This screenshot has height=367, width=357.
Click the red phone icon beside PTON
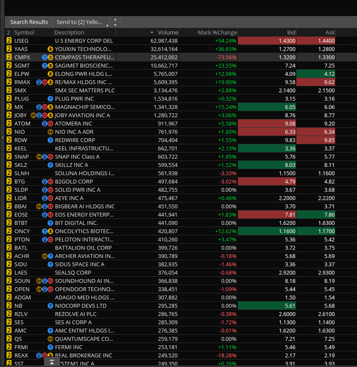[50, 240]
